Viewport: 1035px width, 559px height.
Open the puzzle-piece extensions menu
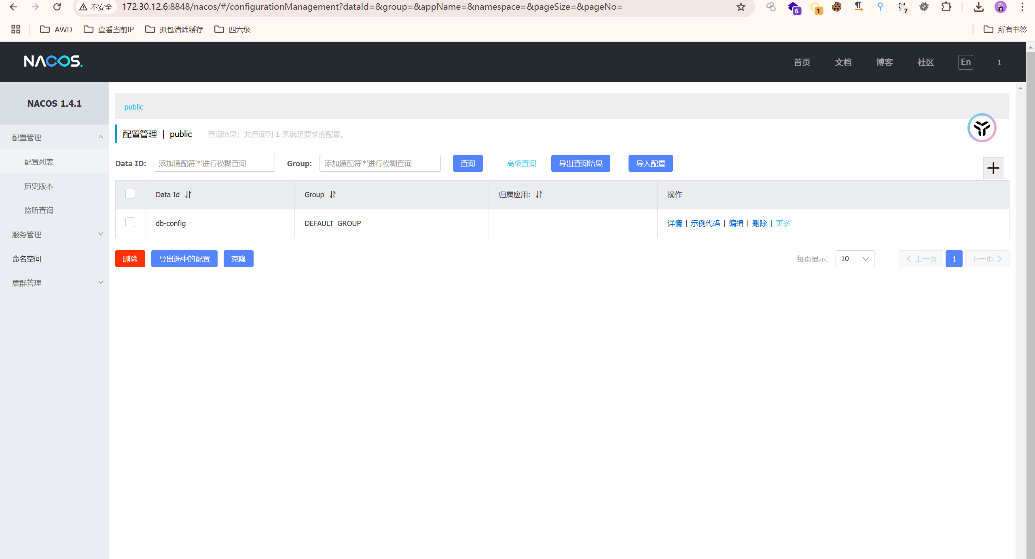pos(946,7)
